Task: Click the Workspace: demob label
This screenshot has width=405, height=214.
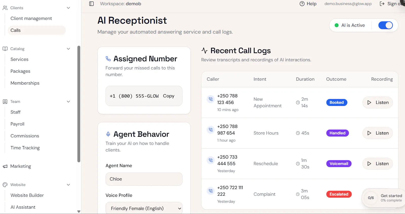Action: [x=120, y=4]
